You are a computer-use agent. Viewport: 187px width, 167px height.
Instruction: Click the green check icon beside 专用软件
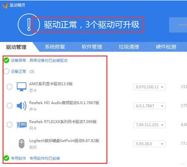click(x=6, y=158)
